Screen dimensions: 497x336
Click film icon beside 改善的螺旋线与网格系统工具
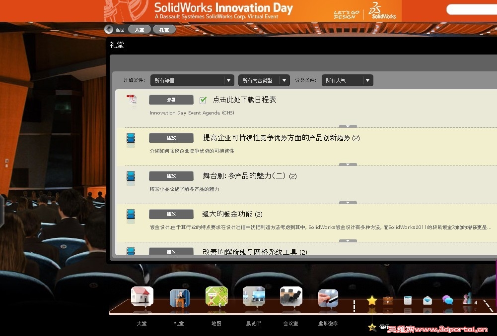[131, 251]
